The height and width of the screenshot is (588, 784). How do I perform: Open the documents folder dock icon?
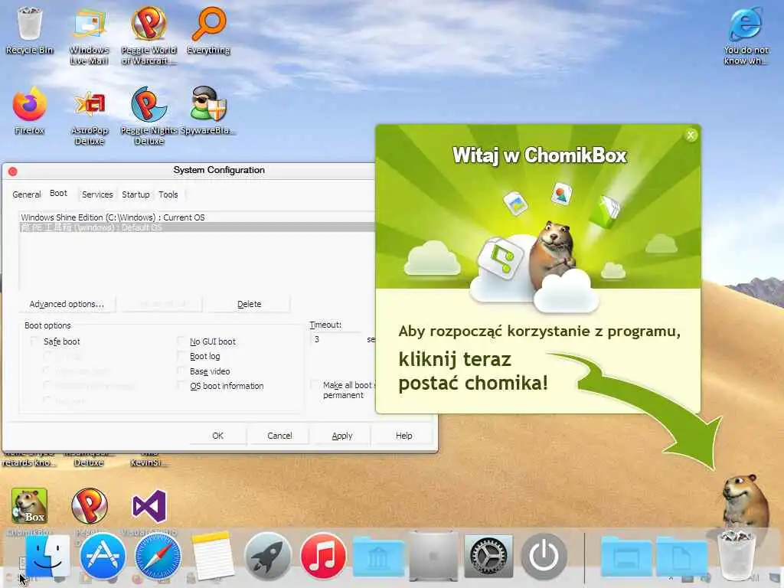(681, 557)
